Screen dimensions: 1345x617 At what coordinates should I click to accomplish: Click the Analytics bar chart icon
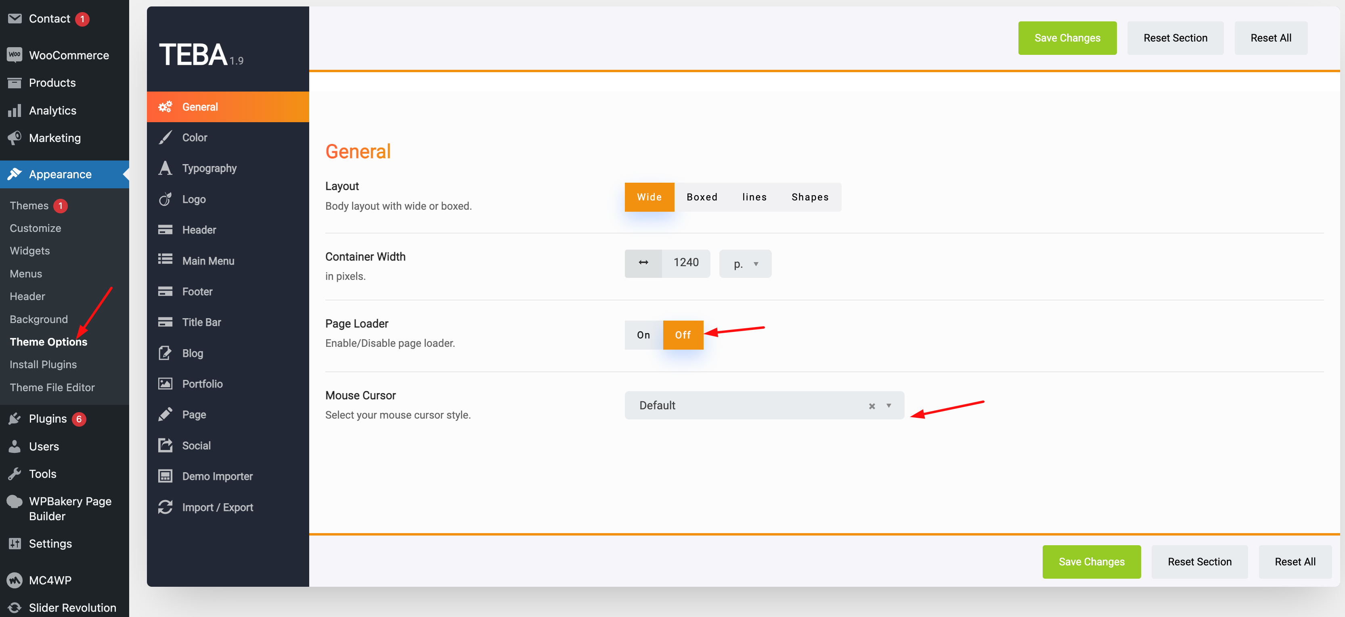tap(15, 110)
